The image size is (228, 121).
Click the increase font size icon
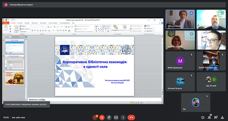49,27
